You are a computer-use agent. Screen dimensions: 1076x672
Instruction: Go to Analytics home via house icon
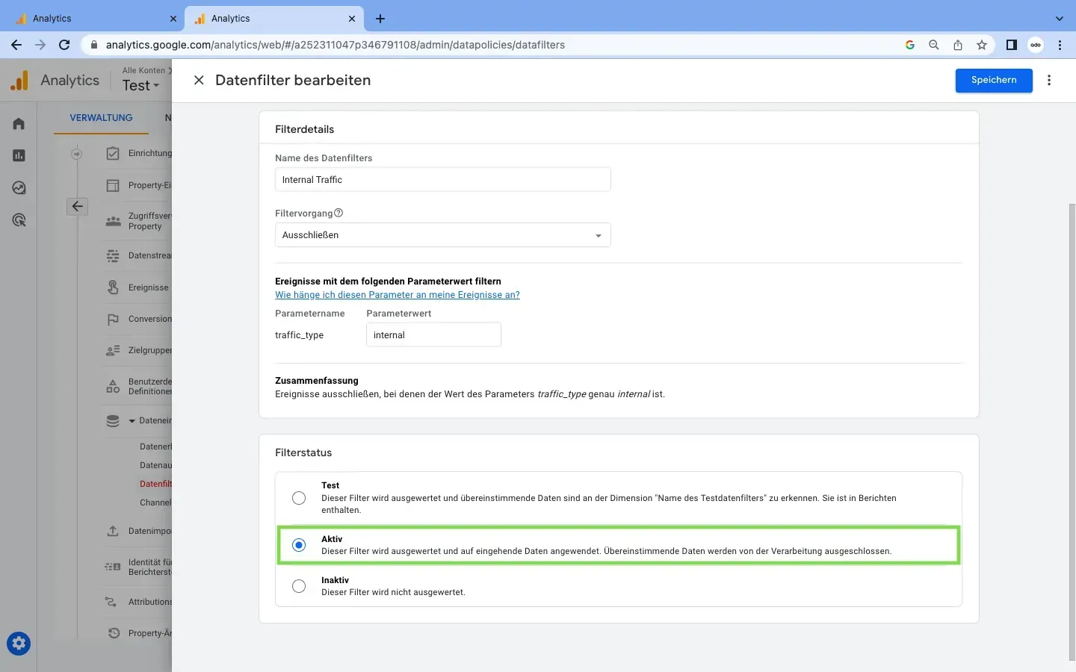pos(19,123)
